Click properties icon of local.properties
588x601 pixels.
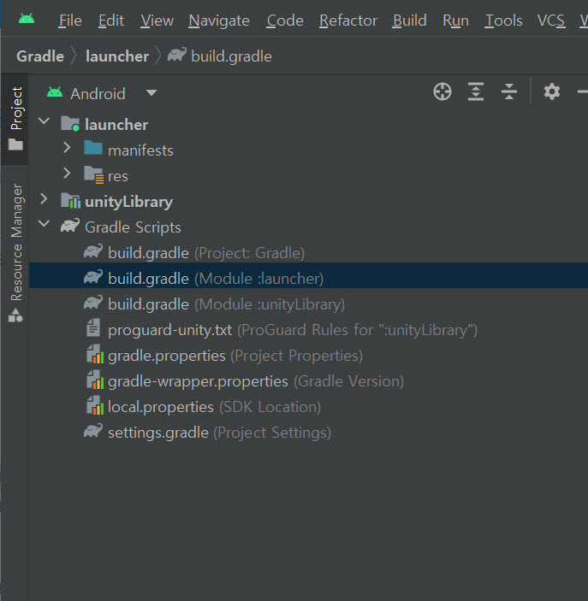pyautogui.click(x=95, y=405)
